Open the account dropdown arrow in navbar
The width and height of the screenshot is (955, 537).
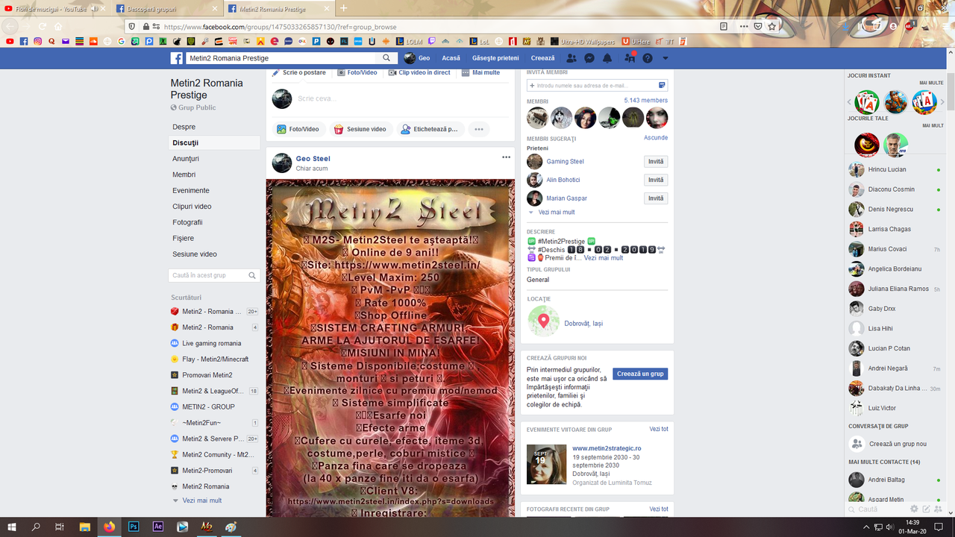point(666,58)
